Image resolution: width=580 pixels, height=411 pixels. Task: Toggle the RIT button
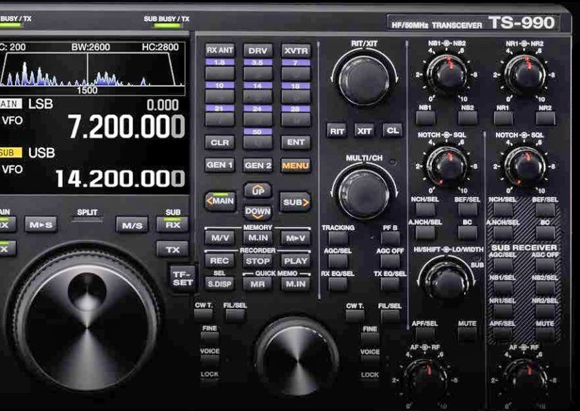(x=336, y=130)
